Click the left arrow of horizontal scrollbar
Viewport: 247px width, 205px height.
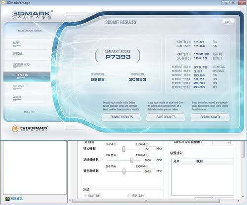tap(70, 201)
